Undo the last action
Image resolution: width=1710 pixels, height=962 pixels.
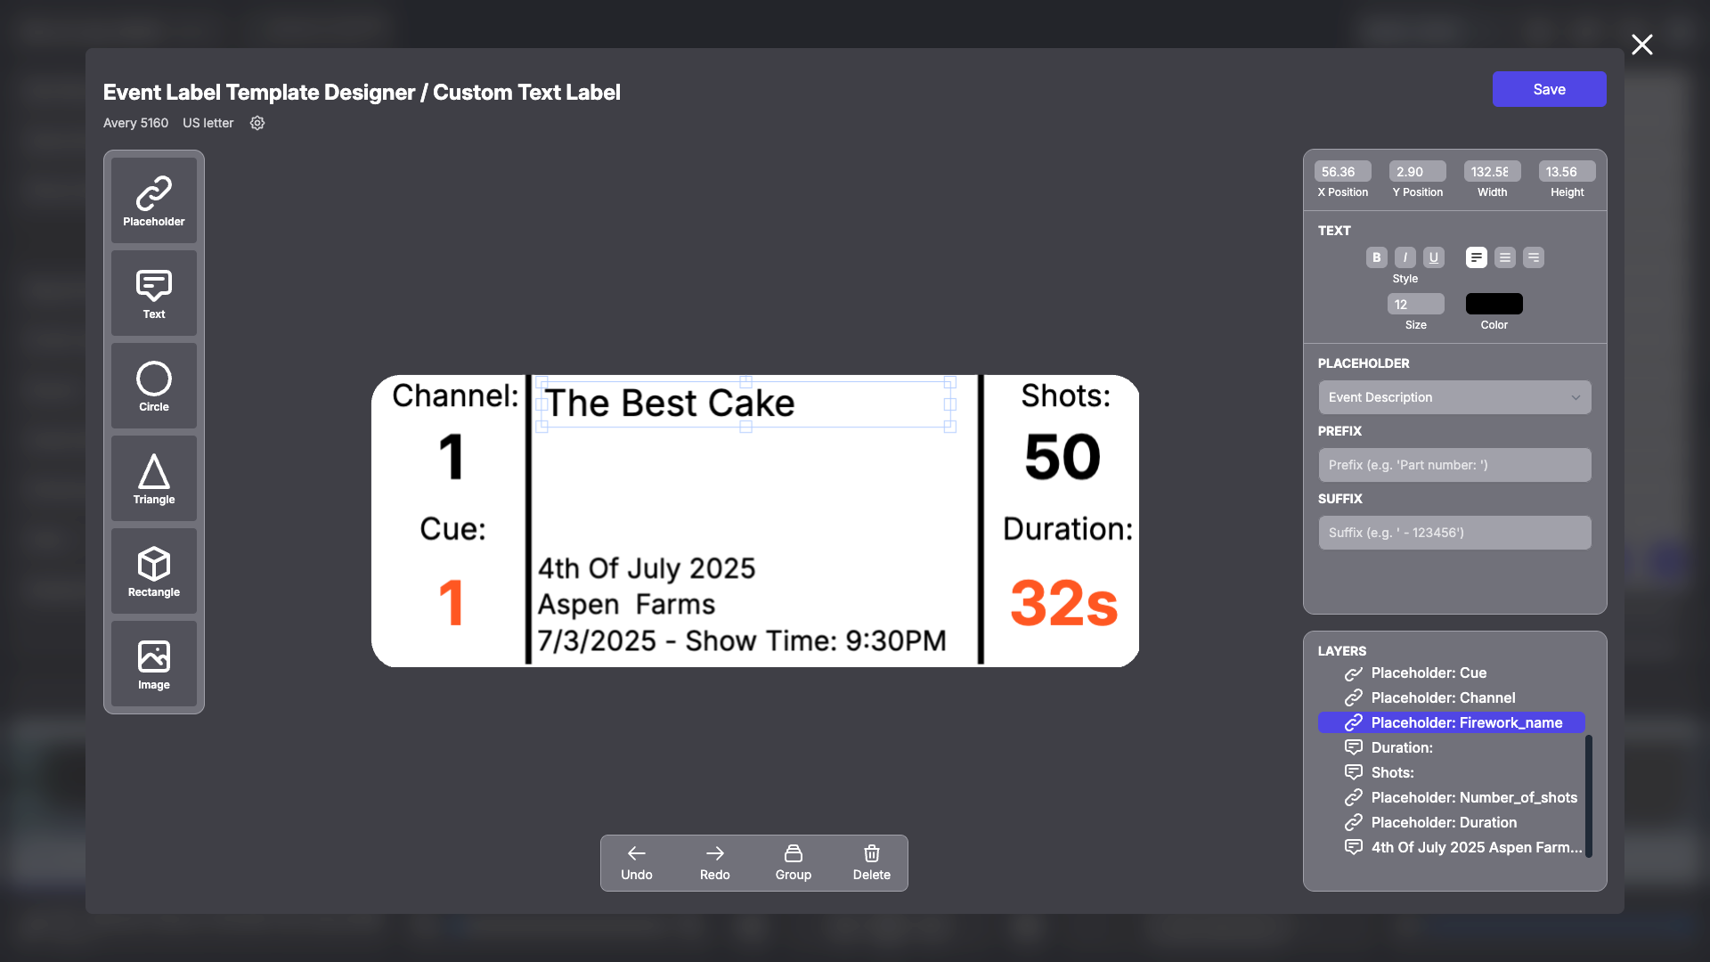[x=636, y=862]
